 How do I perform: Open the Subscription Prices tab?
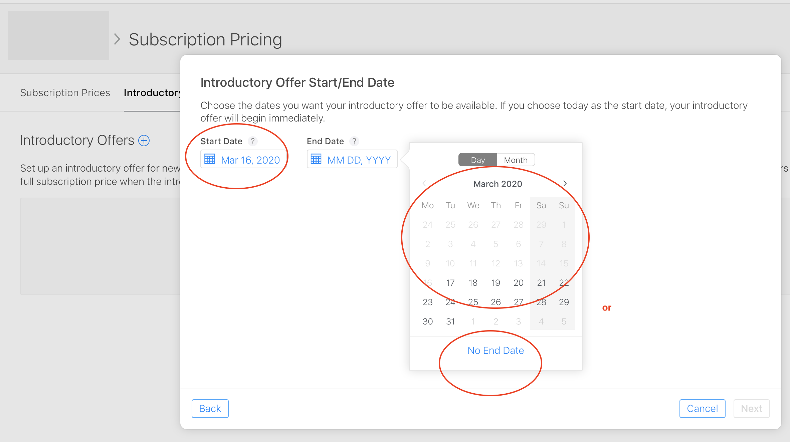pyautogui.click(x=65, y=92)
